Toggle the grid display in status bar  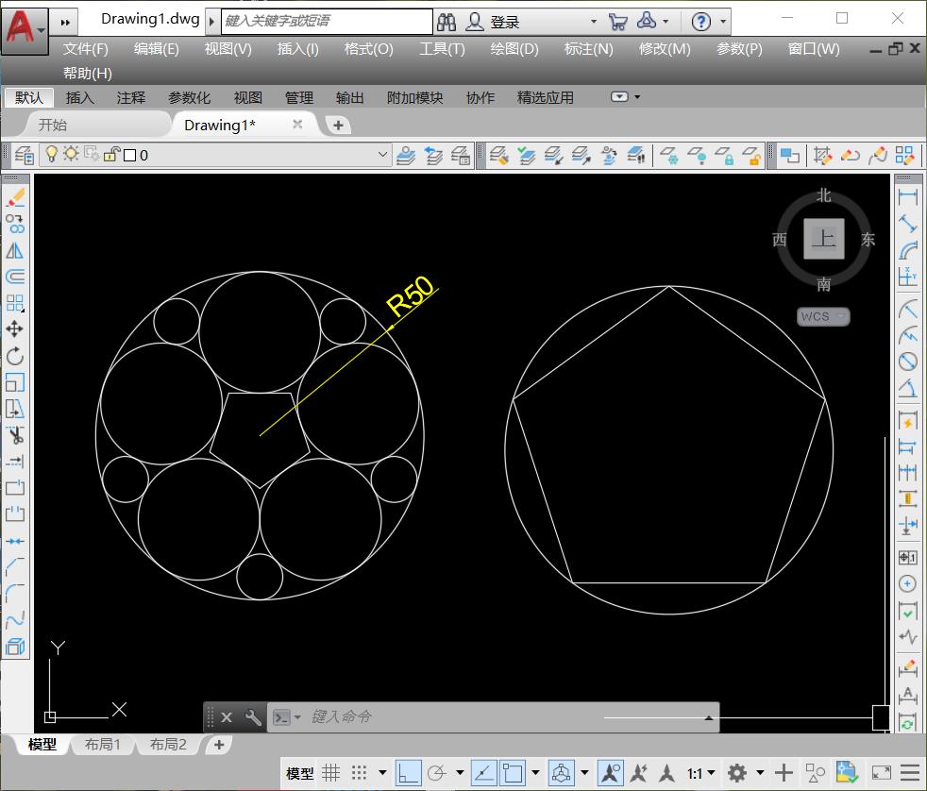point(330,772)
